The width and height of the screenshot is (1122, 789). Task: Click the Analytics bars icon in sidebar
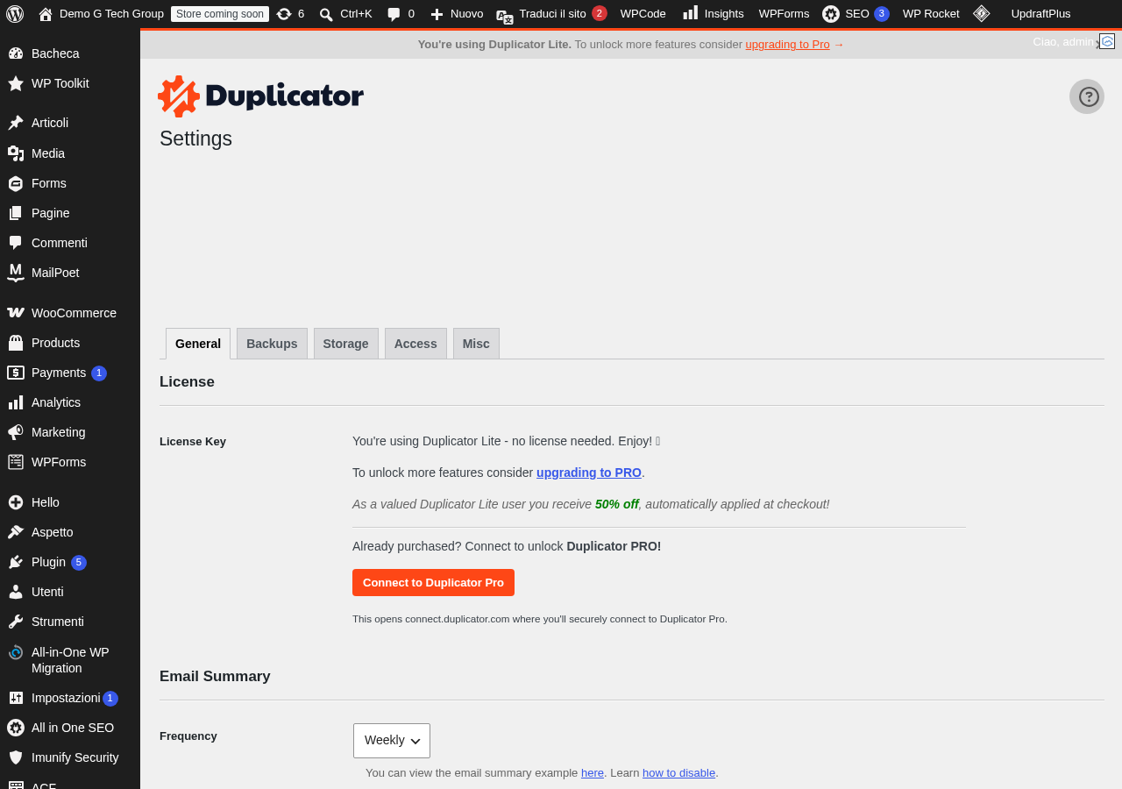click(x=16, y=402)
